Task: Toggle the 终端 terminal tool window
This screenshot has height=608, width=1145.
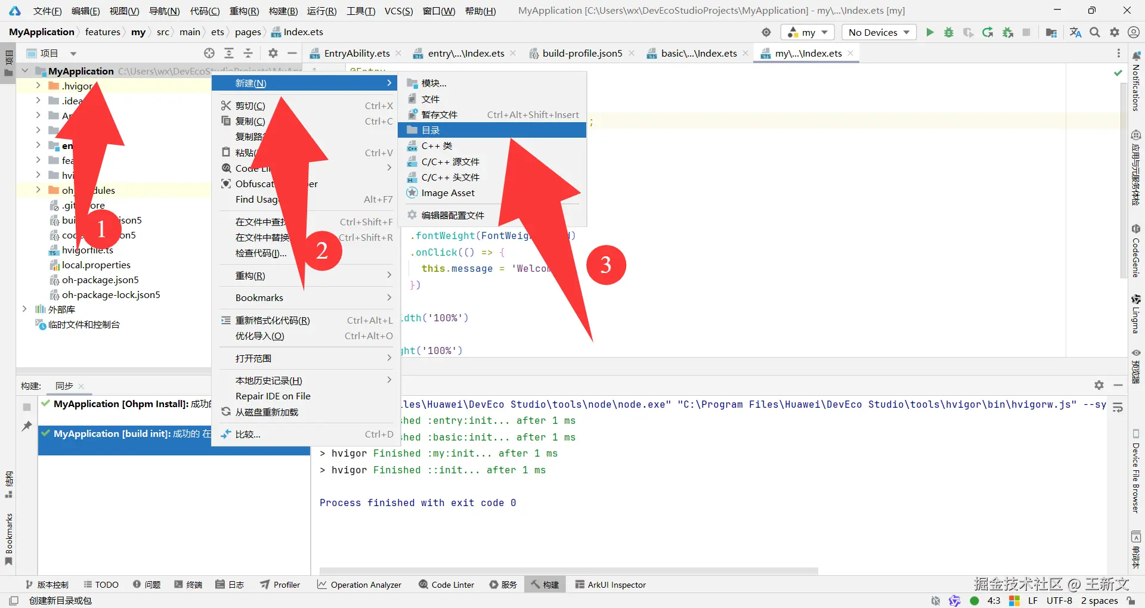Action: tap(188, 585)
